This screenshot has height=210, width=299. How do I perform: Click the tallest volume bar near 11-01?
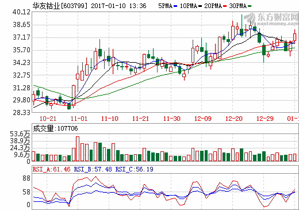pyautogui.click(x=78, y=149)
